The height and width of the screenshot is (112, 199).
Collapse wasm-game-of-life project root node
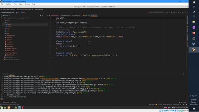[3, 18]
